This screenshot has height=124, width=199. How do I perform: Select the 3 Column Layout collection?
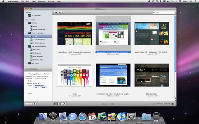(39, 43)
